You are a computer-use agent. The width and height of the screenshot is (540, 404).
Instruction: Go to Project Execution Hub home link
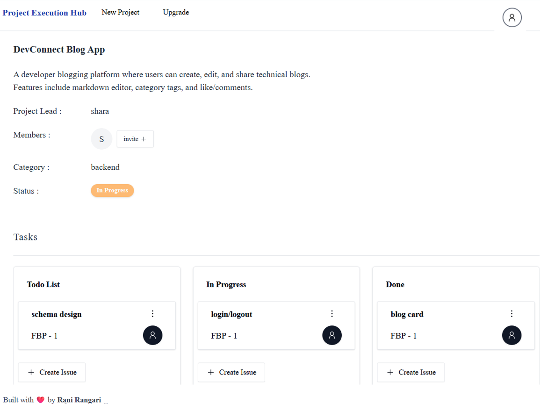click(44, 13)
